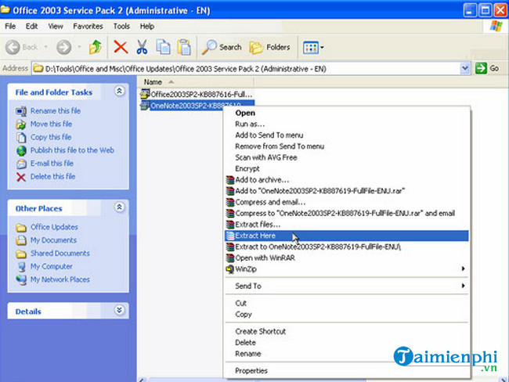Click the Back navigation button
Viewport: 509px width, 382px height.
point(25,47)
